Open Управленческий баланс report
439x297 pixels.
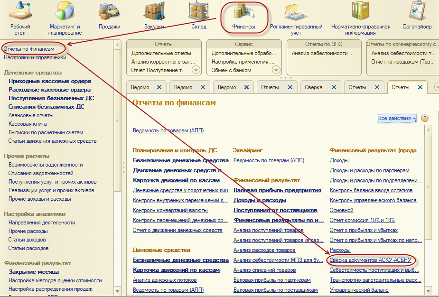point(359,290)
